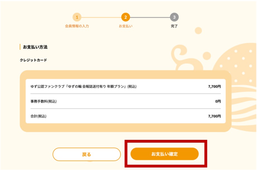Click the 合計(税込) total label
Screen dimensions: 257x170
pyautogui.click(x=39, y=116)
